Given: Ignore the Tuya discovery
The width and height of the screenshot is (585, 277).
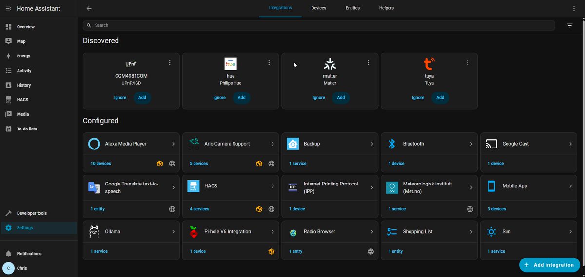Looking at the screenshot, I should click(418, 98).
